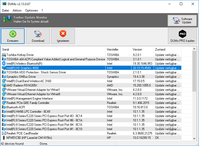Screen dimensions: 199x146
Task: Click the scrollbar down arrow in device list
Action: (194, 139)
